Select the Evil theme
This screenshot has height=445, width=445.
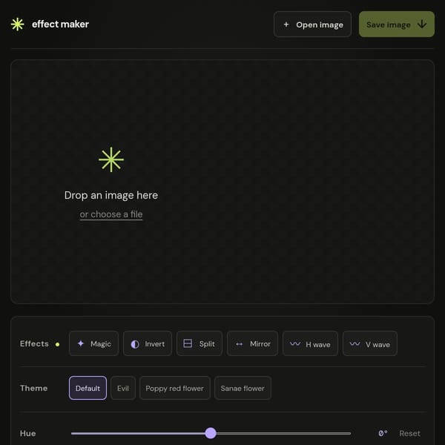coord(123,388)
